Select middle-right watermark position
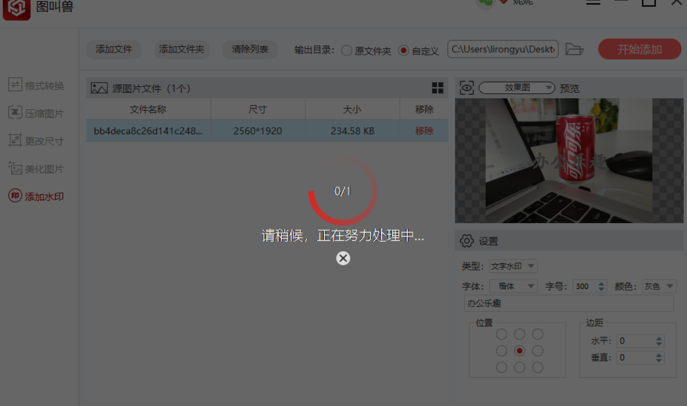This screenshot has height=406, width=687. pyautogui.click(x=537, y=351)
